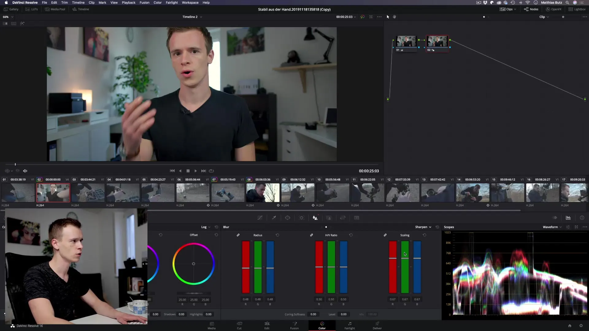This screenshot has width=589, height=331.
Task: Open the Curves palette icon
Action: pos(260,218)
